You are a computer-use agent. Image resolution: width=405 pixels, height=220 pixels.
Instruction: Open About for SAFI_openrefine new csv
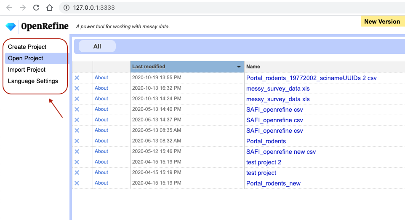pyautogui.click(x=101, y=151)
